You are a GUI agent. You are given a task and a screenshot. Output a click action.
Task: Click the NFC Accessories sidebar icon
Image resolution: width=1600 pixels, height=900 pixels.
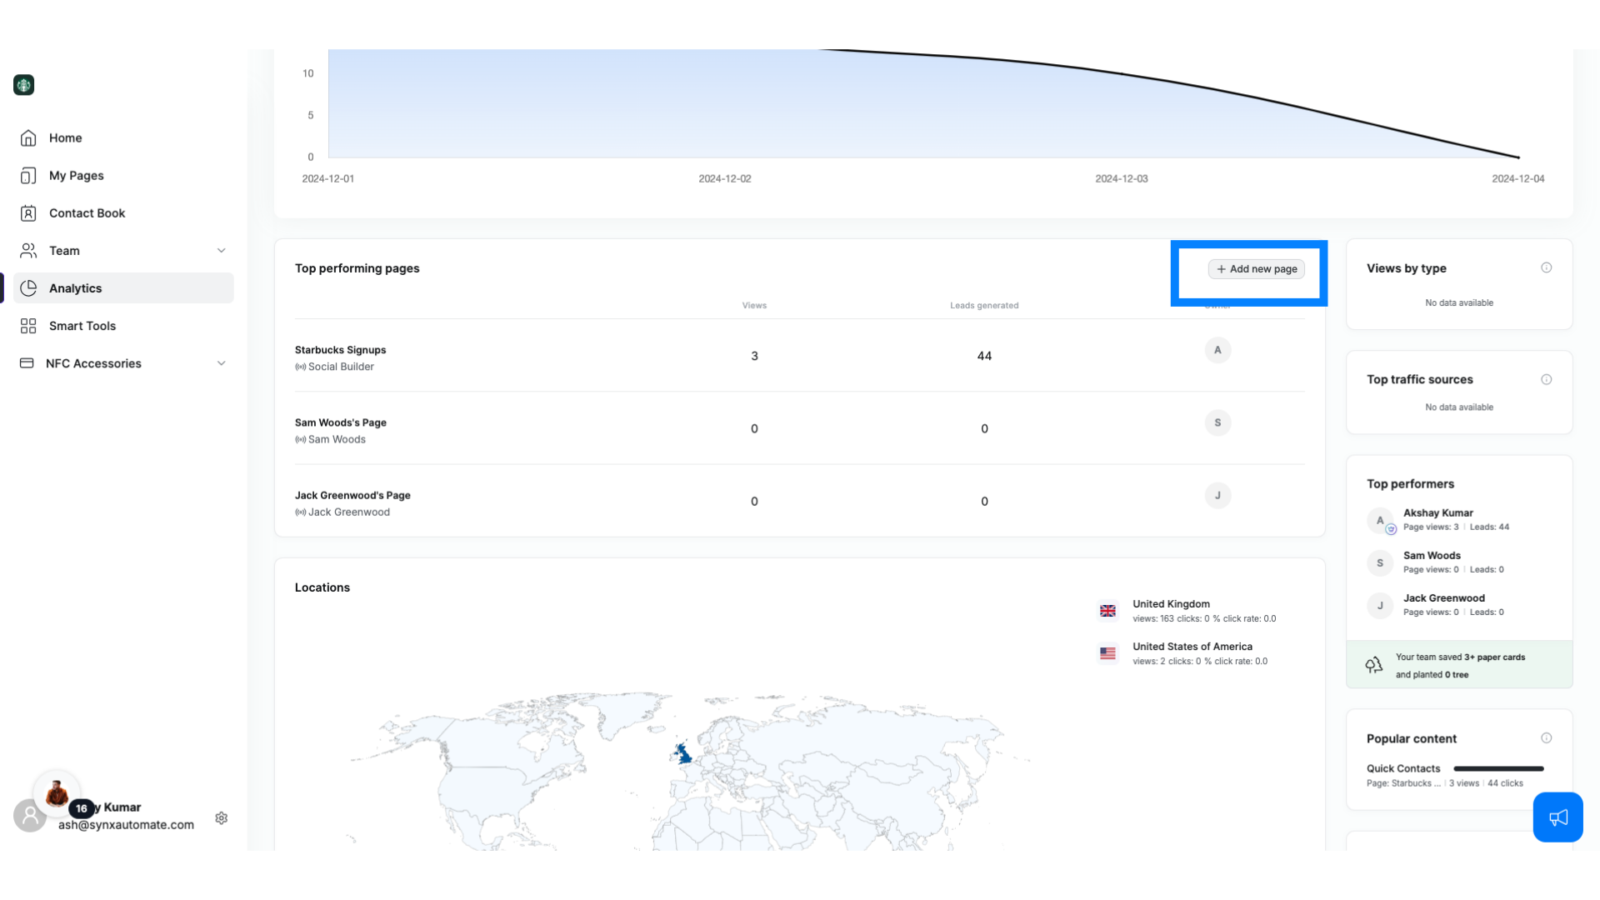click(x=27, y=362)
